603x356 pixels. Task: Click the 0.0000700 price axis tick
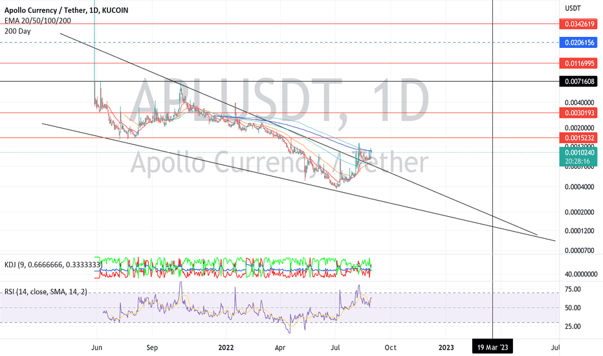pos(579,250)
